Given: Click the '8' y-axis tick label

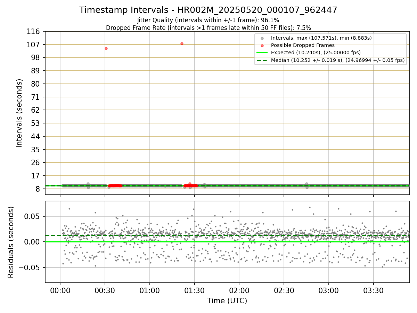Looking at the screenshot, I should (38, 189).
